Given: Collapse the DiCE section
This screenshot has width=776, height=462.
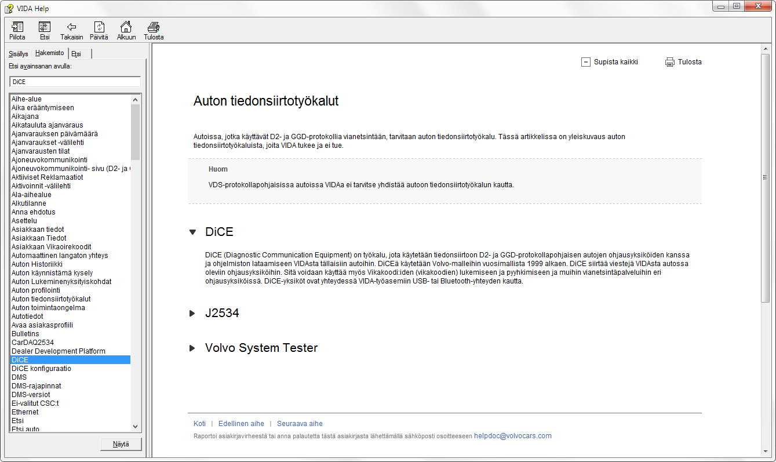Looking at the screenshot, I should (x=193, y=232).
